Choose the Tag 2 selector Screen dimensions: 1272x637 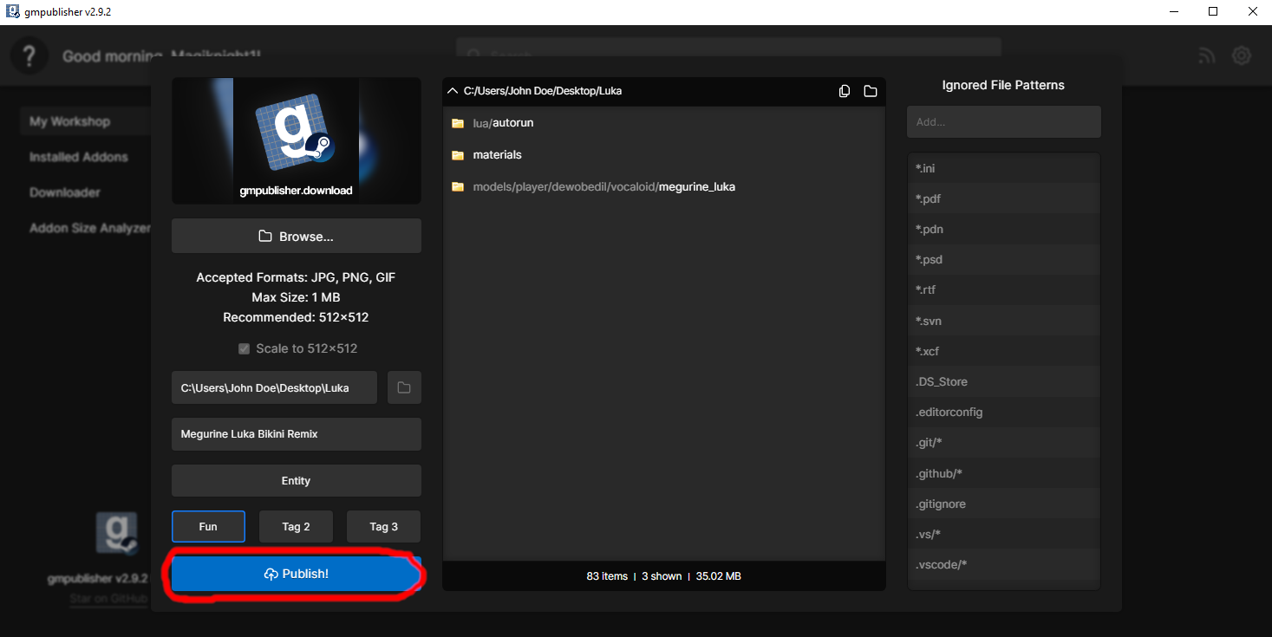pos(296,526)
